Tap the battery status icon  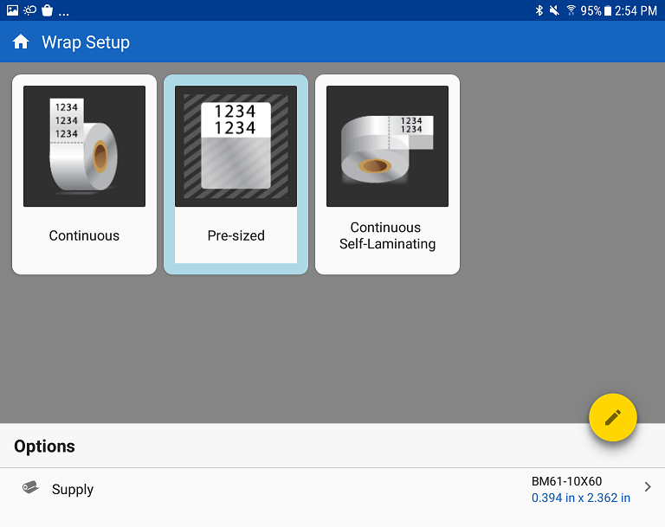[608, 10]
